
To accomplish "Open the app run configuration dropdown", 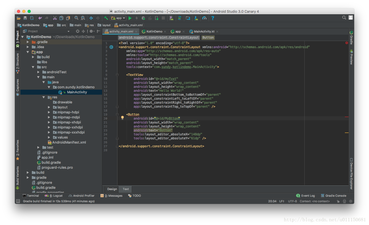I will point(118,18).
